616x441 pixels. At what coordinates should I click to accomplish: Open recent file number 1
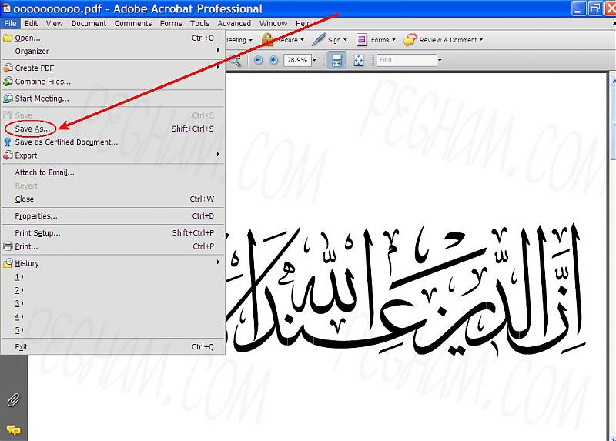[112, 277]
